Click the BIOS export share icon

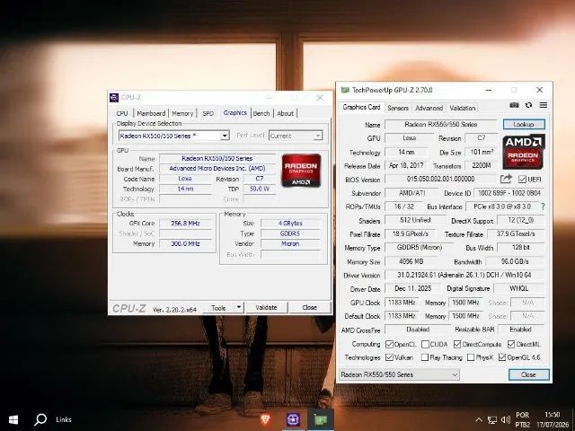[x=506, y=179]
